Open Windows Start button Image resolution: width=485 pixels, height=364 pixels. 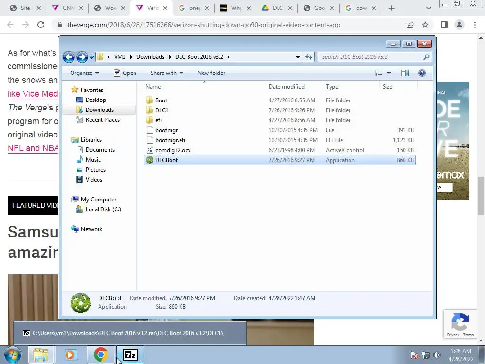(12, 355)
